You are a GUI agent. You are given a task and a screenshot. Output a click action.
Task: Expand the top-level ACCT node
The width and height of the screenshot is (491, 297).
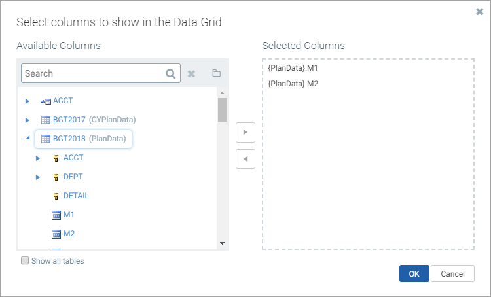(27, 101)
